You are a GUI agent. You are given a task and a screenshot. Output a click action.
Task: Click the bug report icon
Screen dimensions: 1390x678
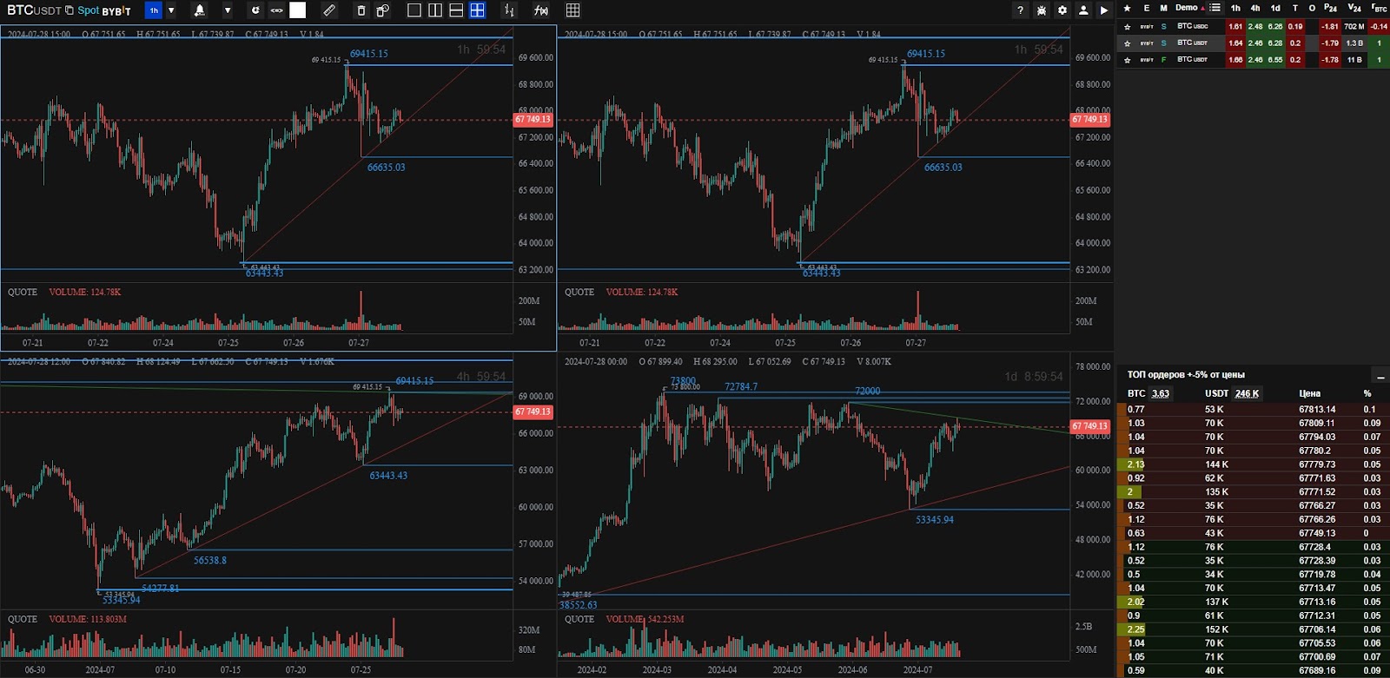coord(1042,10)
